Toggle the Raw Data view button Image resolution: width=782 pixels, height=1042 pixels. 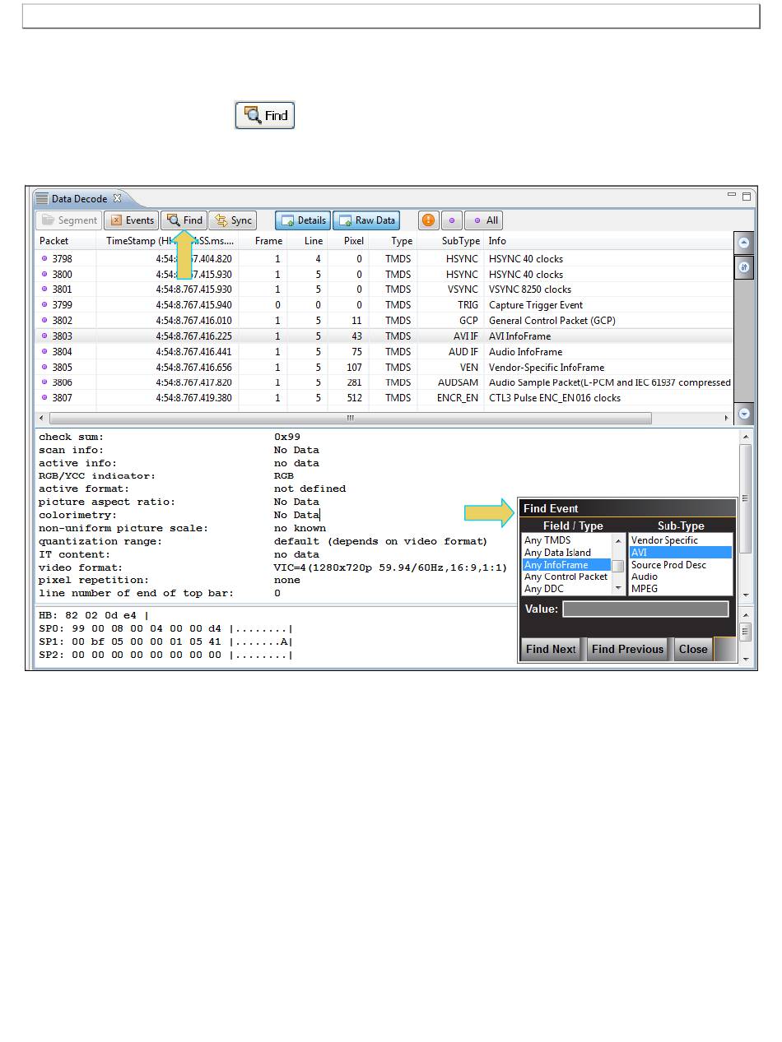pos(366,220)
